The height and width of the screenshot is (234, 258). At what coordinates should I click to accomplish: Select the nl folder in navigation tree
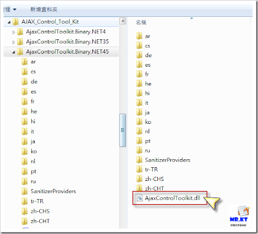tap(28, 161)
